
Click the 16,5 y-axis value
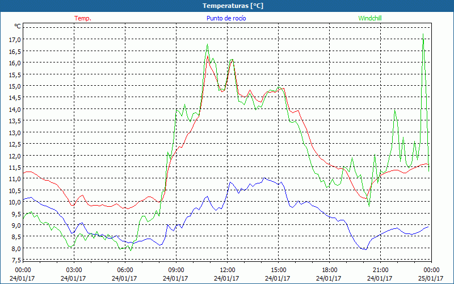(15, 51)
